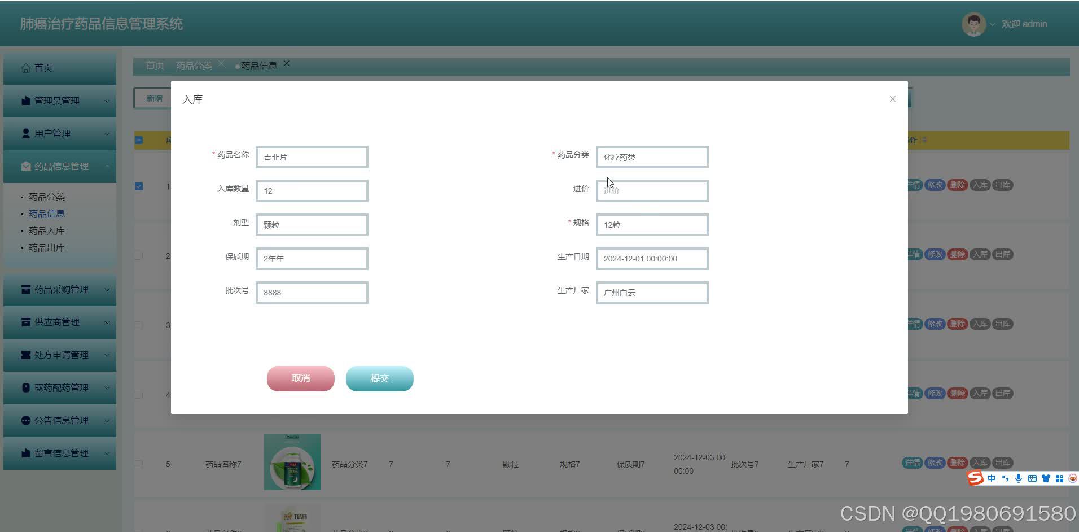Click the 药品采购管理 sidebar icon

click(x=26, y=289)
